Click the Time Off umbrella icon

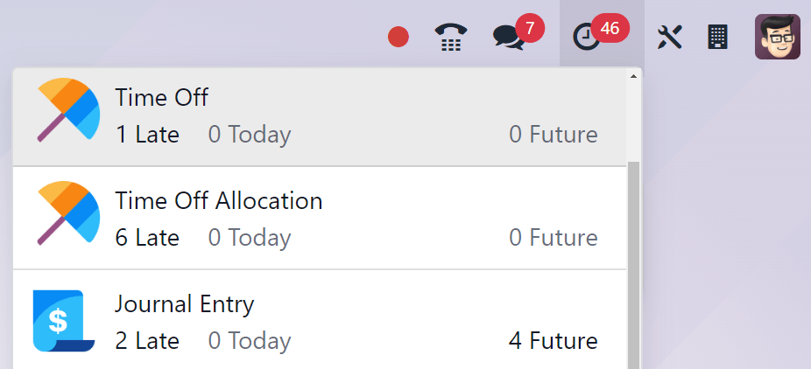pos(68,110)
